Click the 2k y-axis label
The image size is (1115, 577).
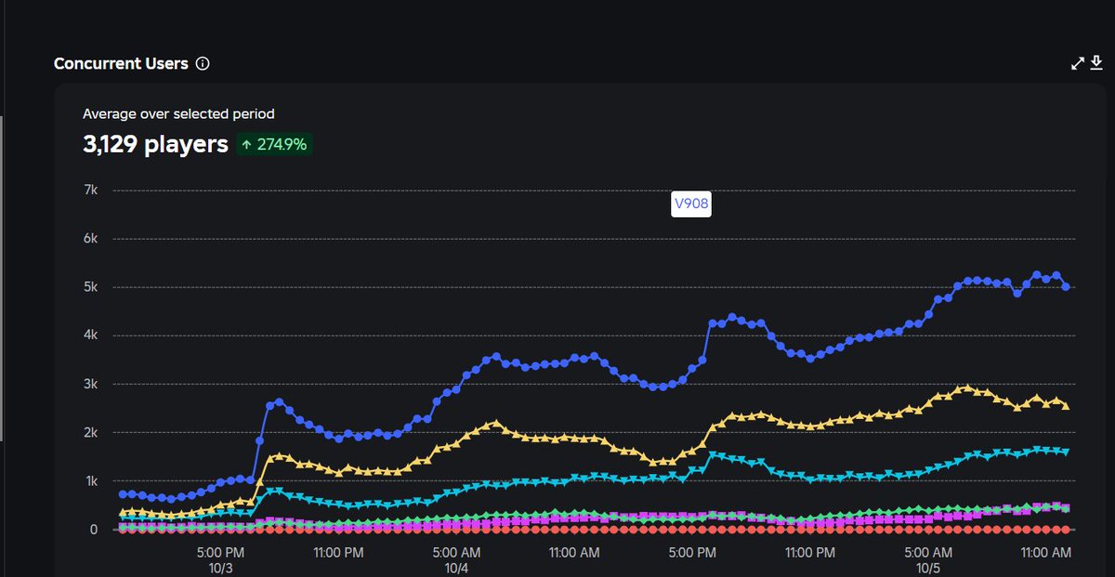pyautogui.click(x=91, y=433)
